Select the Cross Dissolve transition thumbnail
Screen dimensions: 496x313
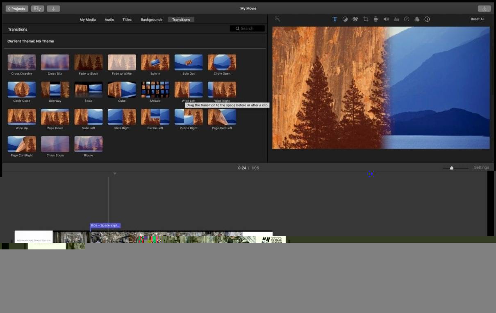pos(22,62)
